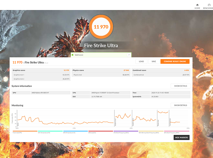Click CPU value AMD Ryzen 9 3900XT
Viewport: 213px width, 158px height.
tap(105, 93)
